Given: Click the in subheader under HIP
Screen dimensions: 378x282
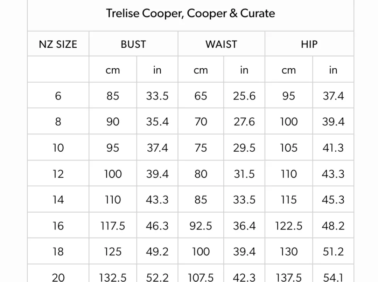Looking at the screenshot, I should click(333, 70).
